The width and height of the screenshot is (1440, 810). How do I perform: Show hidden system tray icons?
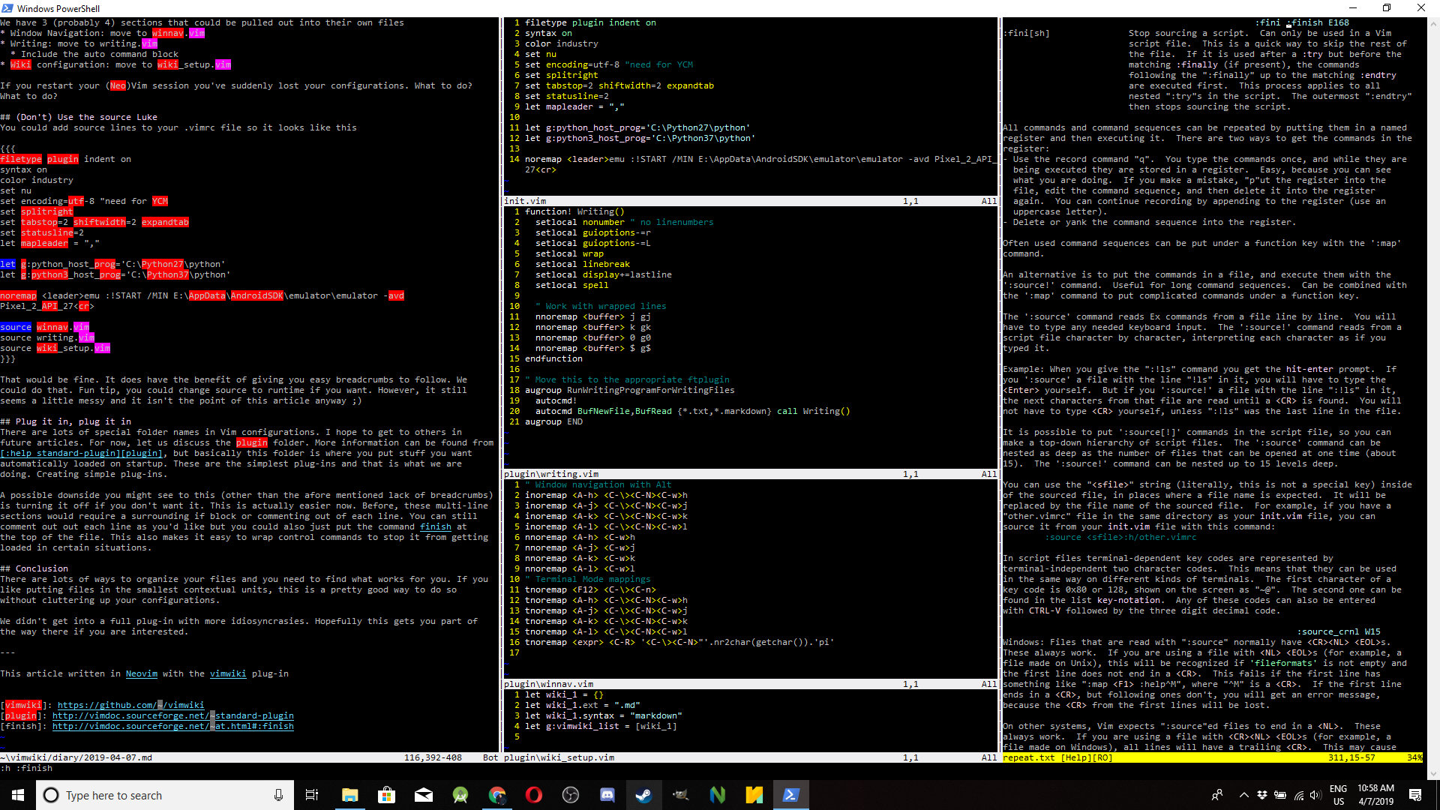point(1243,795)
